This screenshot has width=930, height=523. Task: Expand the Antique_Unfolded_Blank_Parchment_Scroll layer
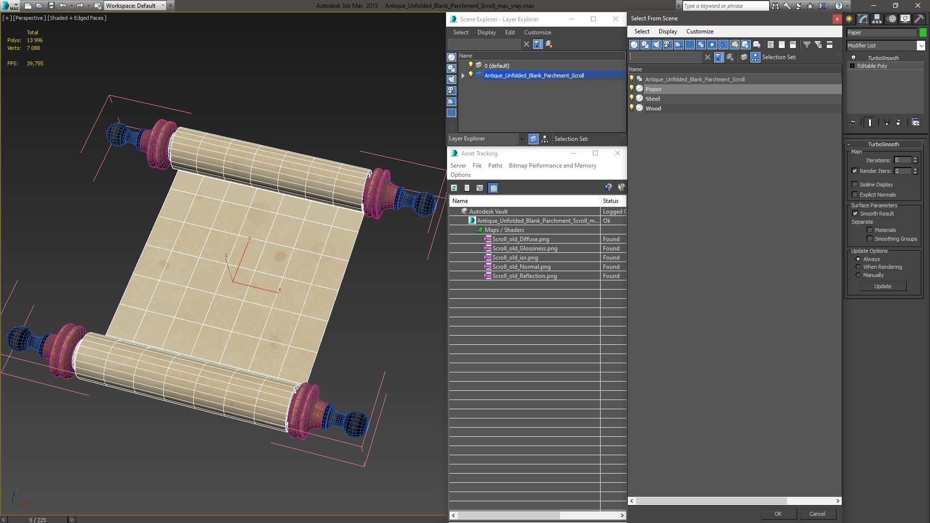463,76
